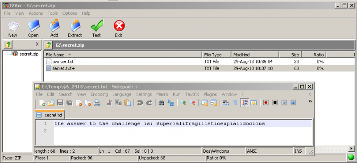Viewport: 357px width, 163px height.
Task: Open the IZArc Options menu
Action: click(x=70, y=13)
